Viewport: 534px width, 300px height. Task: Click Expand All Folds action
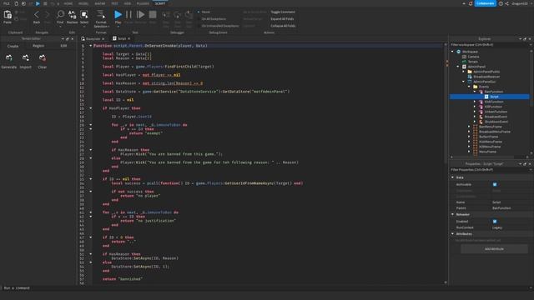pos(282,18)
